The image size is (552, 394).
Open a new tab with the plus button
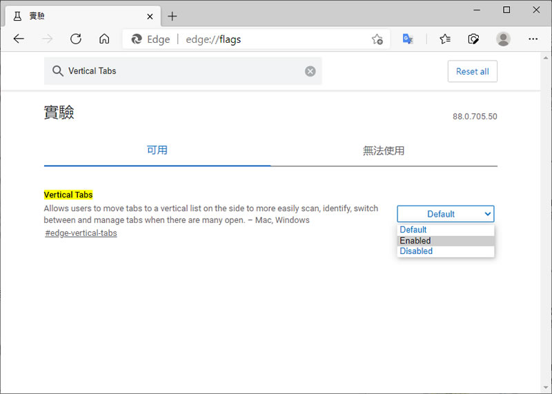(x=172, y=16)
